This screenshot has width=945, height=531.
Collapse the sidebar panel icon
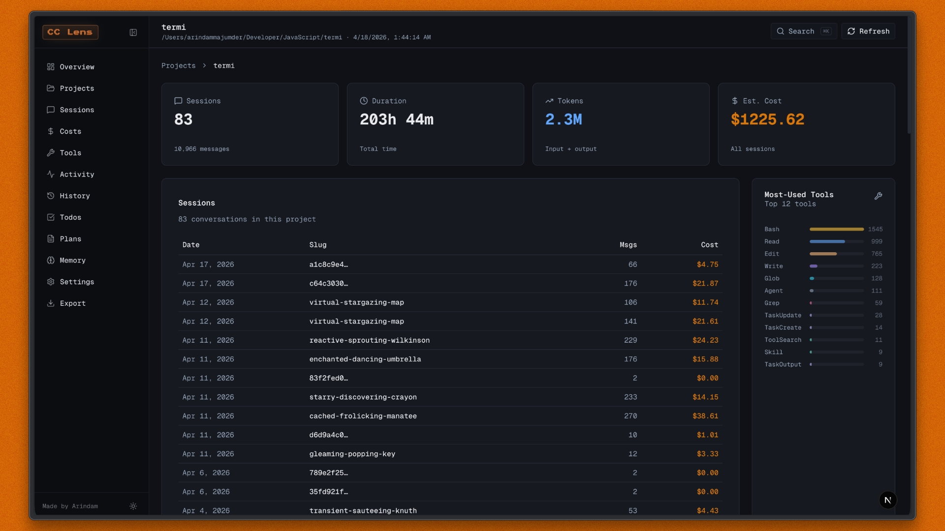pos(133,32)
